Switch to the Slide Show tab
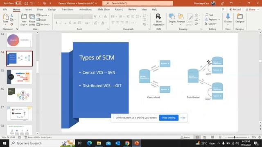Screen dimensions: 262x147 coord(104,9)
